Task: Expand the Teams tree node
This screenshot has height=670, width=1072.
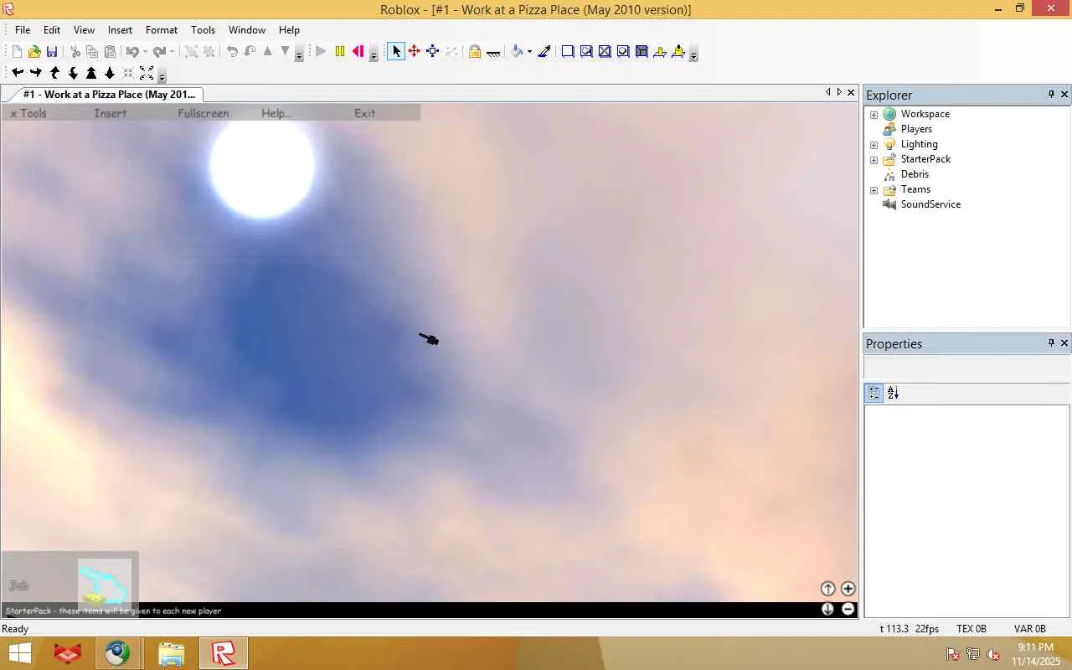Action: tap(874, 190)
